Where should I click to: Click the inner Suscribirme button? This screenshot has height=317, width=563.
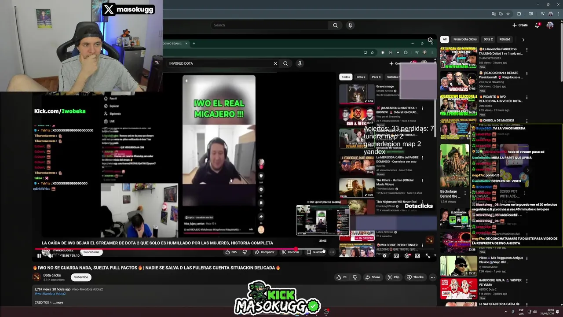tap(91, 252)
